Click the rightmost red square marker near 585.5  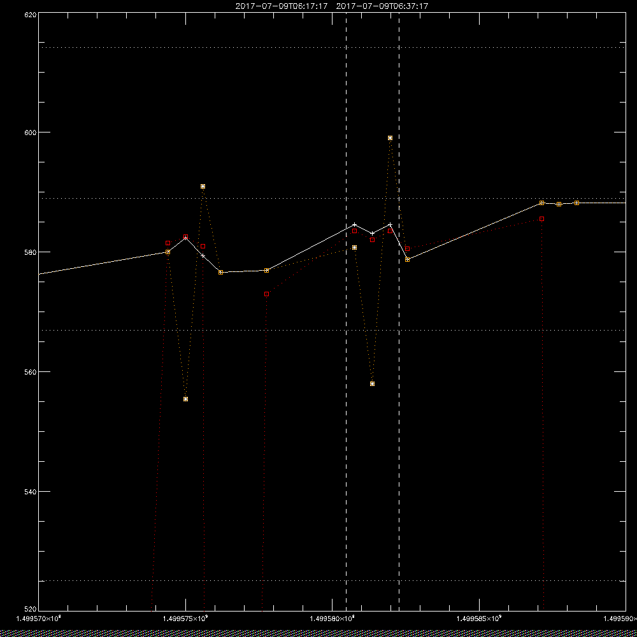pyautogui.click(x=541, y=219)
